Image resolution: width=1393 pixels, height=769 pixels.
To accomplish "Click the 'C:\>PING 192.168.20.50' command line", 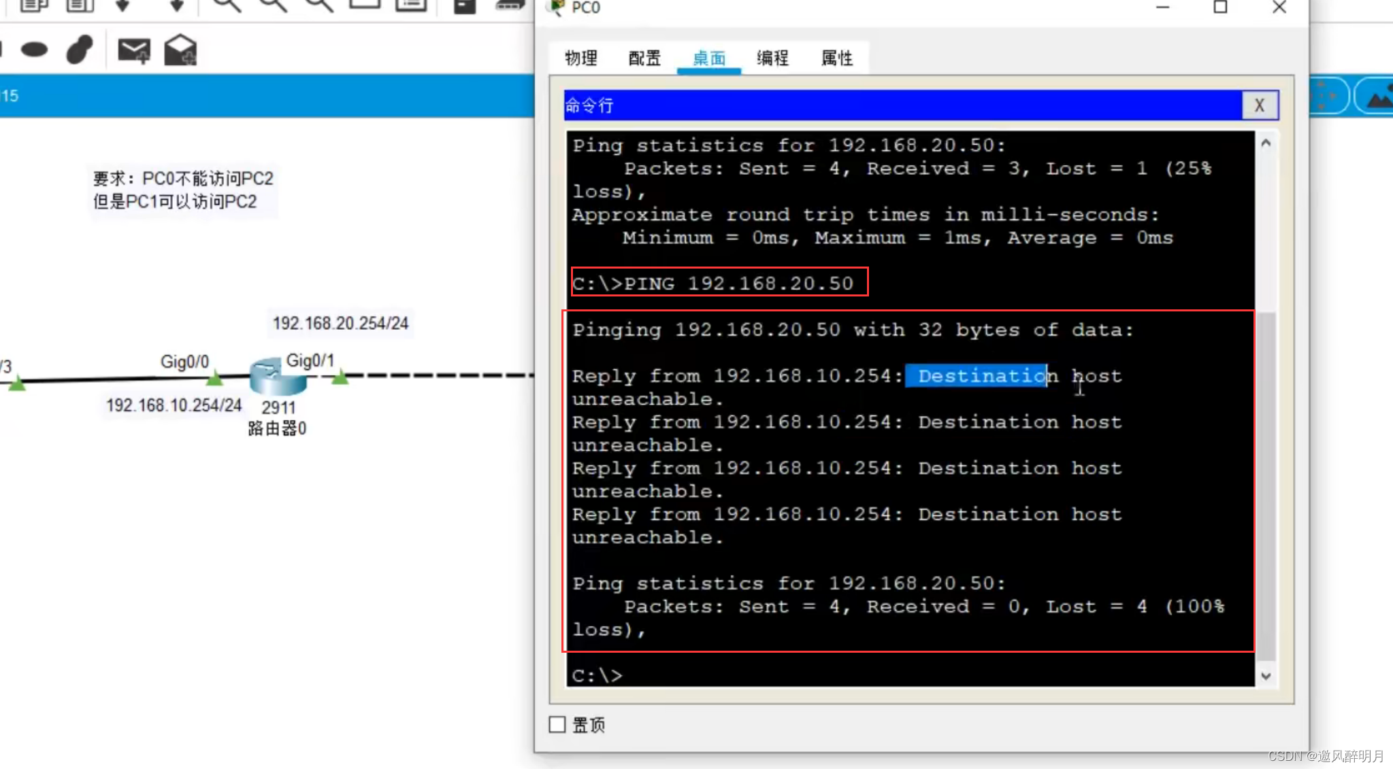I will click(712, 284).
